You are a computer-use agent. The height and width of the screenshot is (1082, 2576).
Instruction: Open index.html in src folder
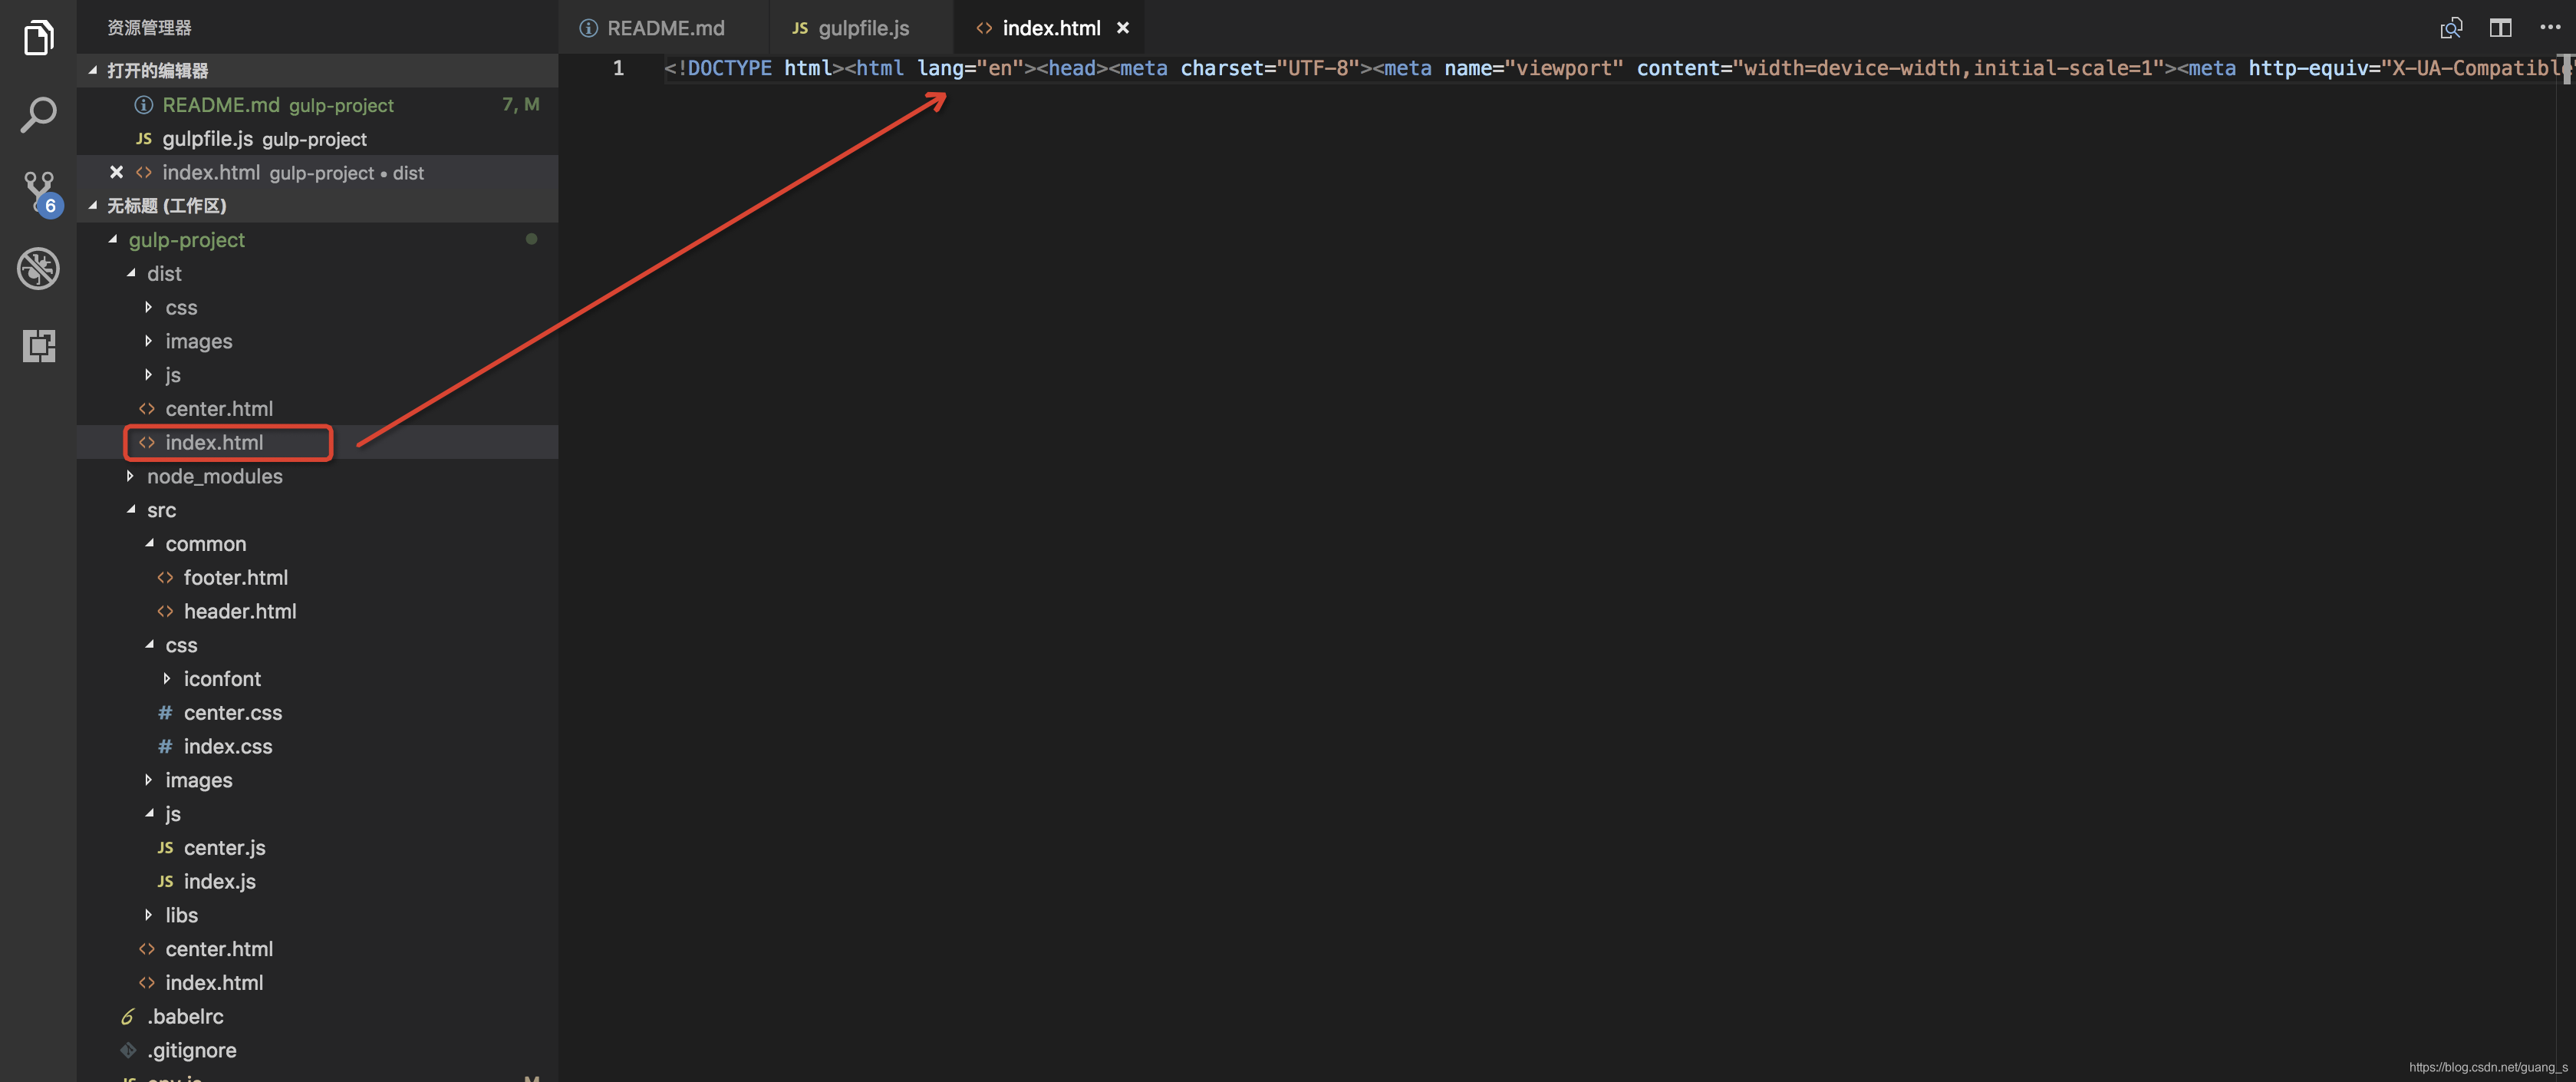[317, 982]
